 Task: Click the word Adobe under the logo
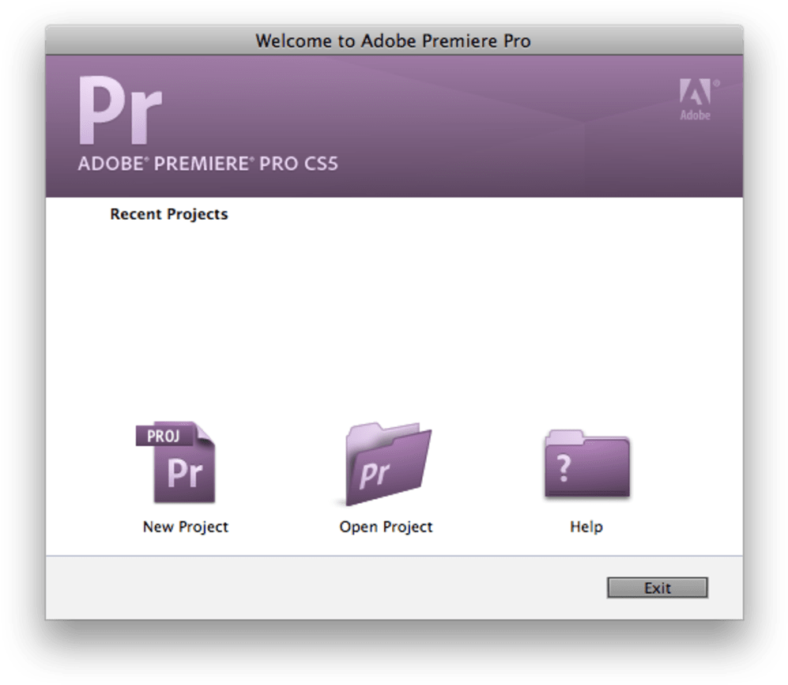click(696, 115)
